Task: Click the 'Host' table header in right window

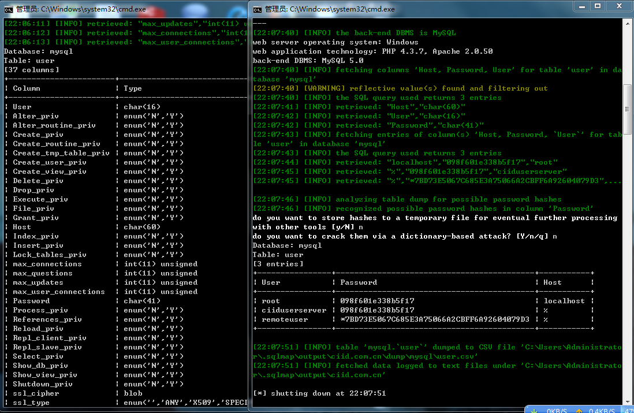Action: [x=553, y=282]
